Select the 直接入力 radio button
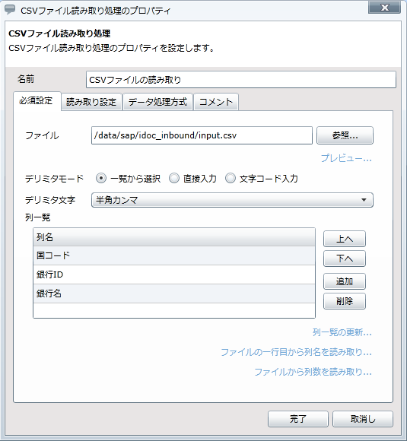The height and width of the screenshot is (441, 407). coord(174,179)
